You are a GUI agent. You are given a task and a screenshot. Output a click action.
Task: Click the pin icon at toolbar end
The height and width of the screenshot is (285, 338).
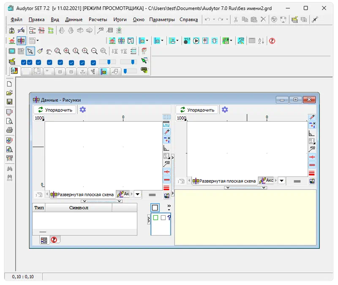[x=315, y=19]
